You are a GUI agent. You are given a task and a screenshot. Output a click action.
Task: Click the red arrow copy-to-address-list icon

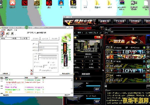(31, 70)
